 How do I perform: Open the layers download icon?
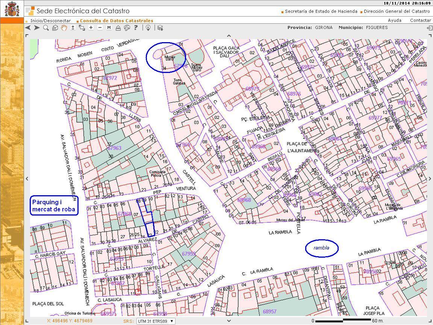coord(160,28)
